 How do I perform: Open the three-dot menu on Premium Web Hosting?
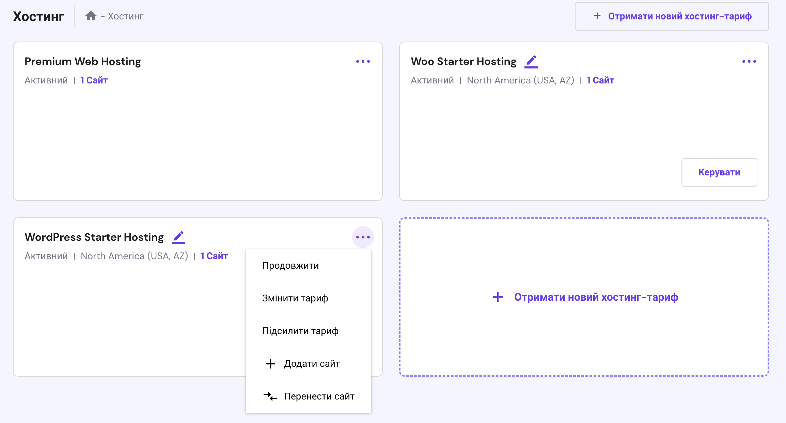coord(363,61)
